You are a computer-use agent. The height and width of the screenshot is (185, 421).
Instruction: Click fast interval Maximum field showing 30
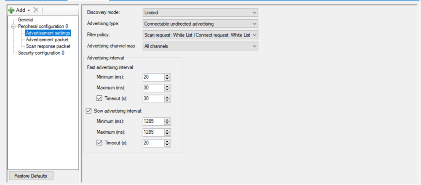[x=153, y=88]
